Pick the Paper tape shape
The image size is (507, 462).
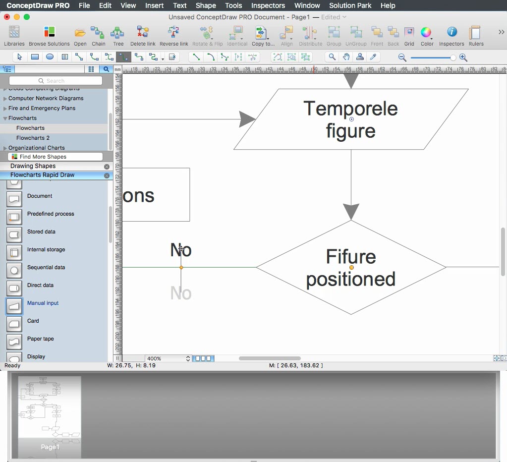point(14,342)
